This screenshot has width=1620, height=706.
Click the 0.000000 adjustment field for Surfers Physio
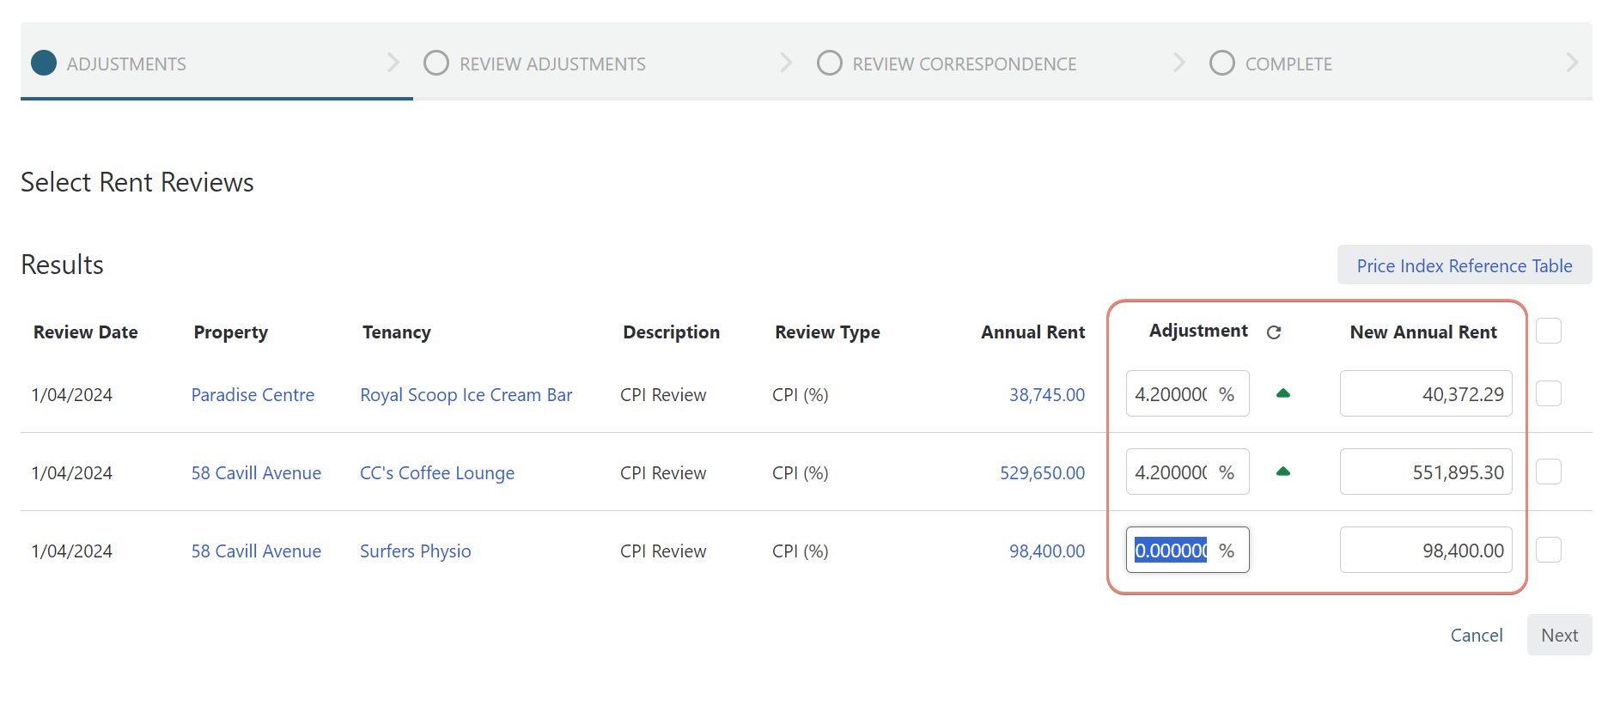tap(1187, 550)
